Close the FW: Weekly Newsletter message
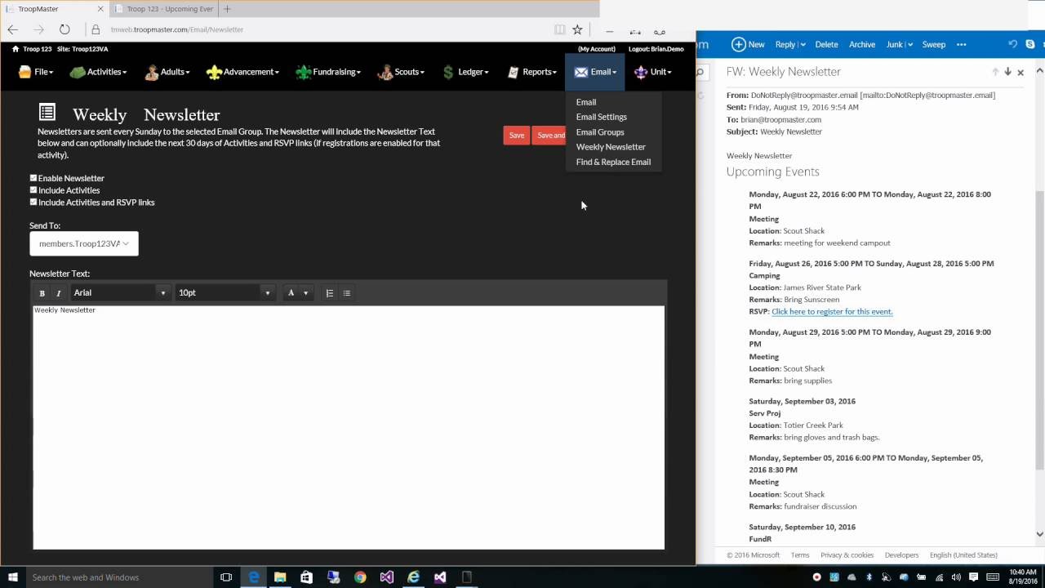Screen dimensions: 1045x588 pyautogui.click(x=1021, y=72)
